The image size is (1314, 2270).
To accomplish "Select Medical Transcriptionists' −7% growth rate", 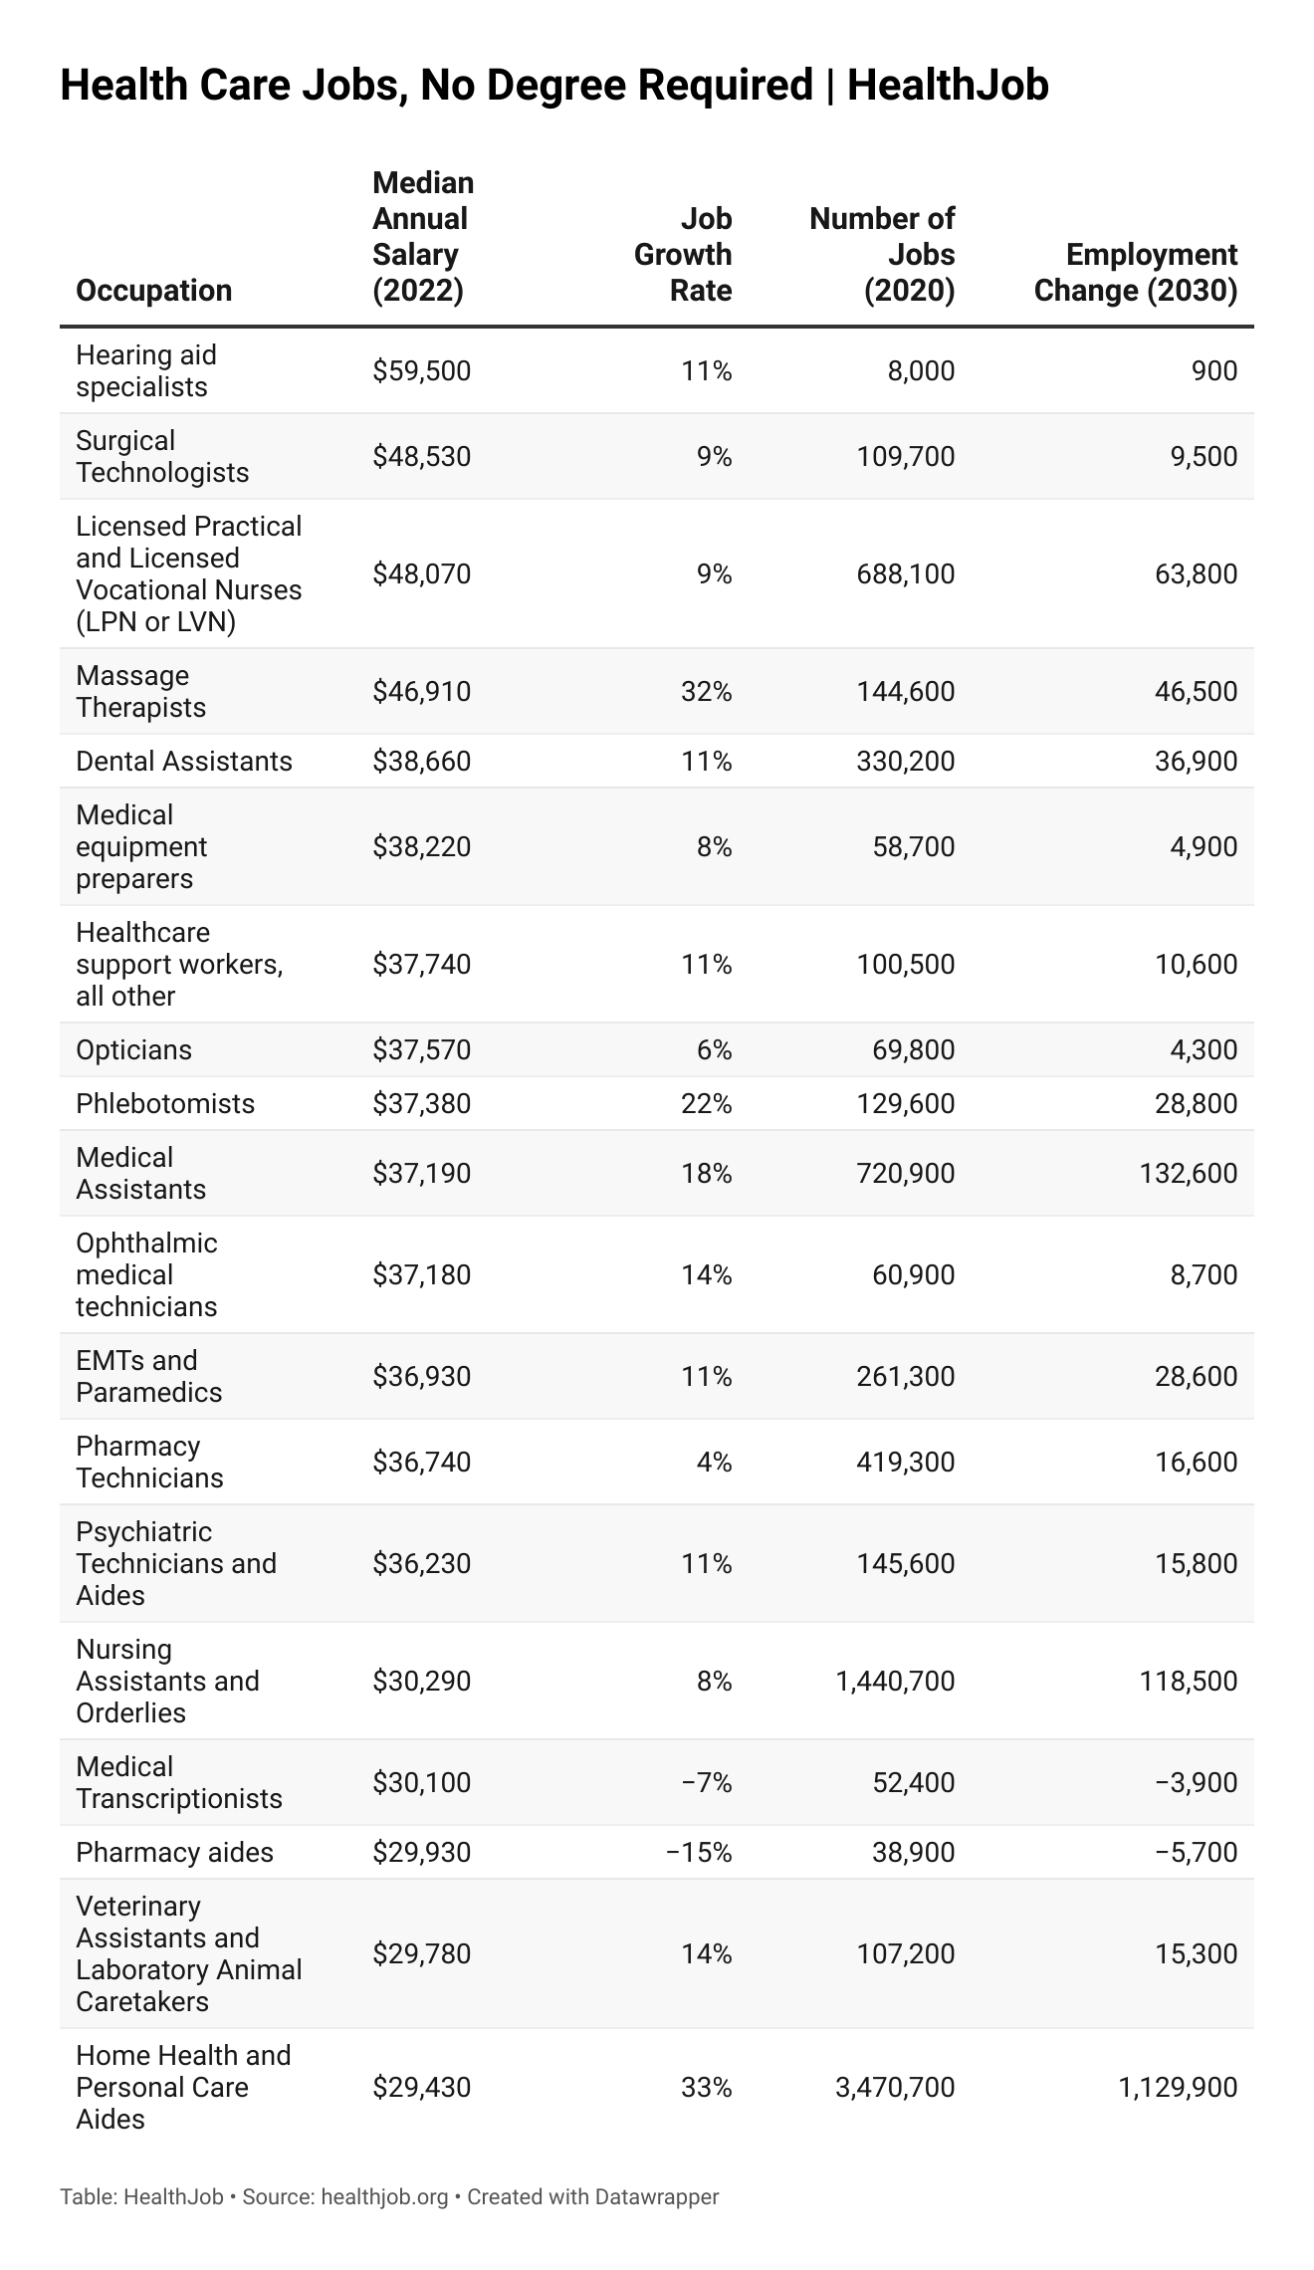I will coord(706,1782).
